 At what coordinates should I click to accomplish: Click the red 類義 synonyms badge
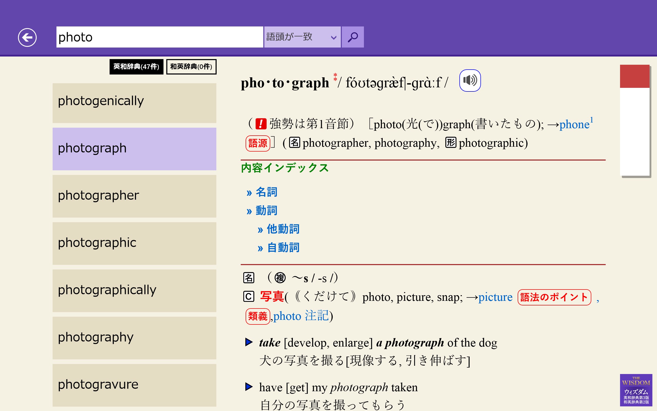(257, 316)
